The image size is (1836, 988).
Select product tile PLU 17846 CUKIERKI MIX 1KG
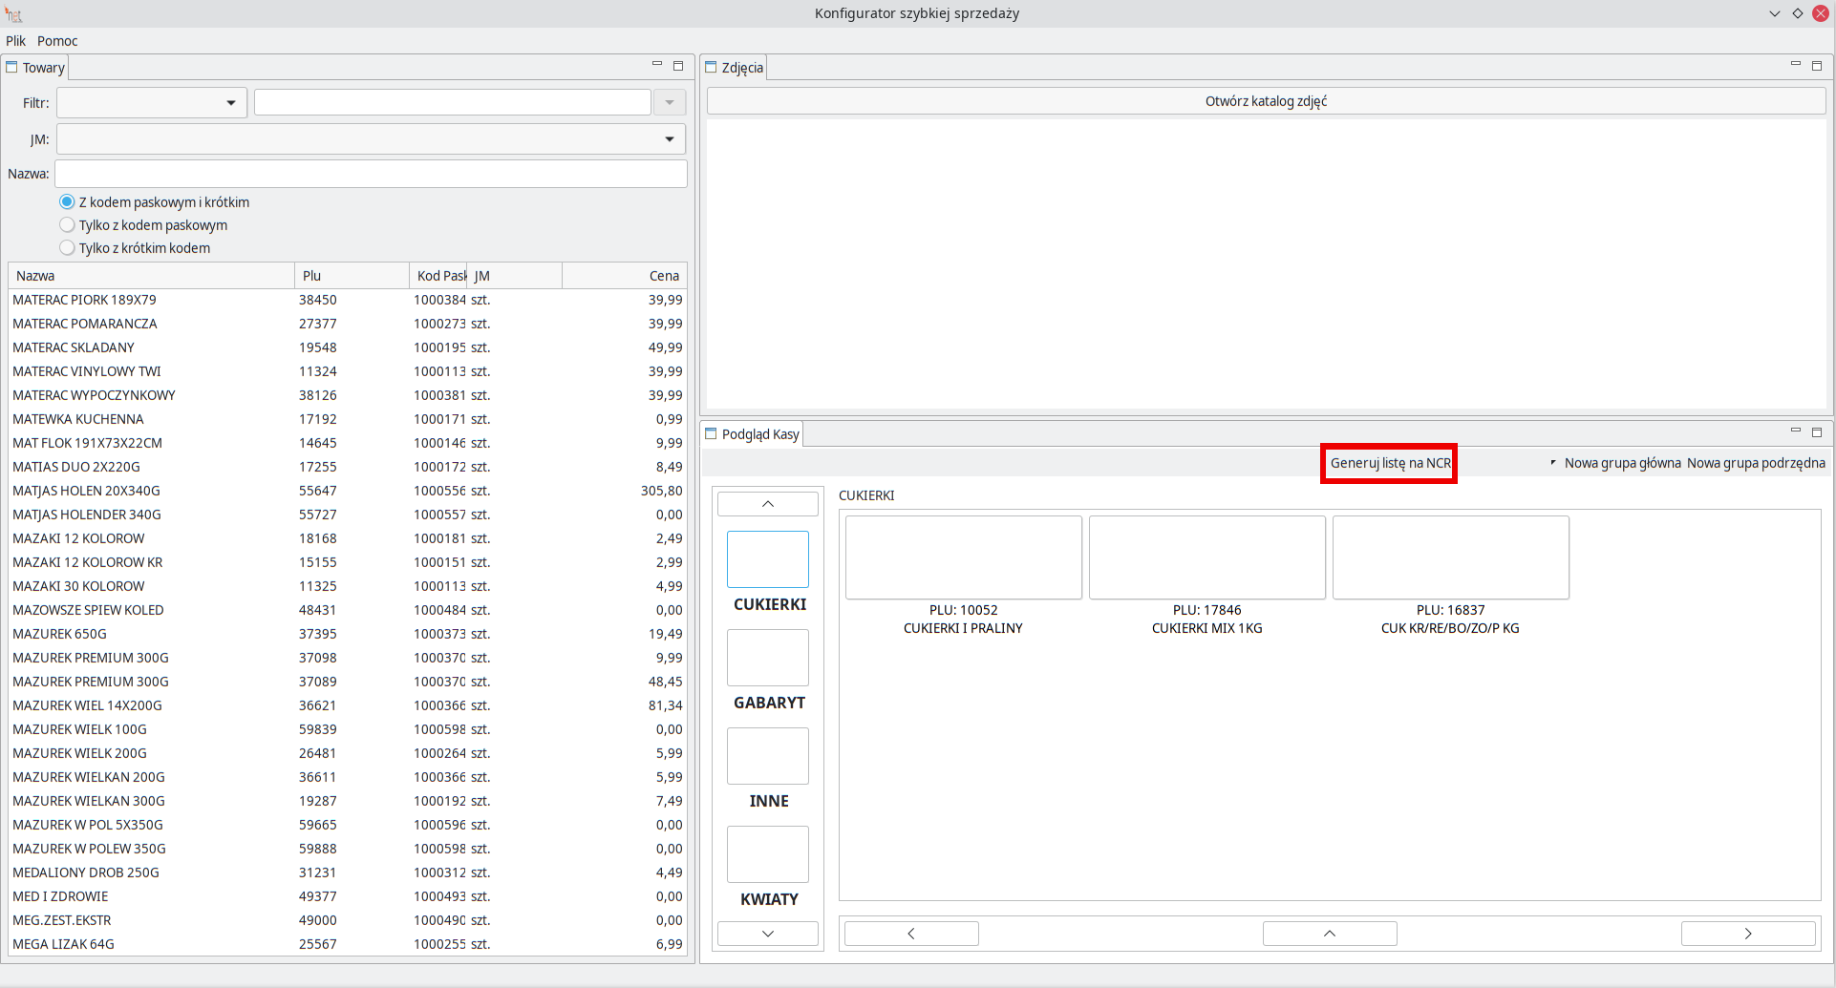click(x=1207, y=557)
